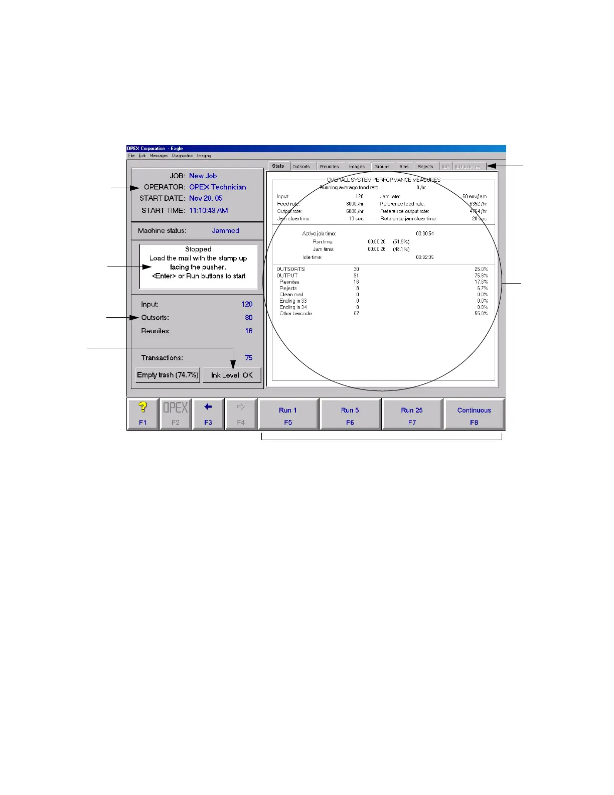Click Idle time value '00:02:35'
614x795 pixels.
click(425, 257)
